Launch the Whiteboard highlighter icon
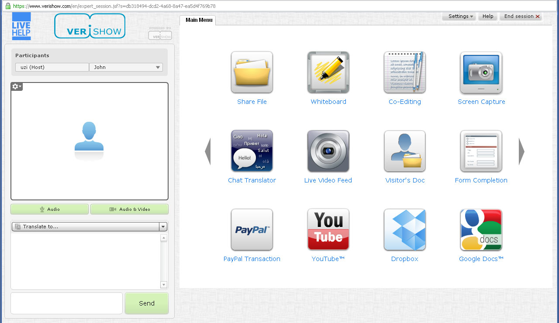Image resolution: width=559 pixels, height=323 pixels. (328, 72)
